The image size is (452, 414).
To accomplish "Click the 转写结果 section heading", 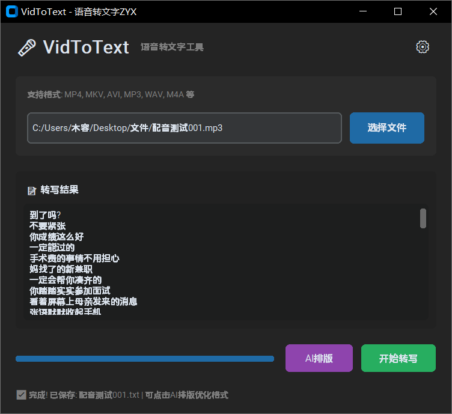I will 60,190.
